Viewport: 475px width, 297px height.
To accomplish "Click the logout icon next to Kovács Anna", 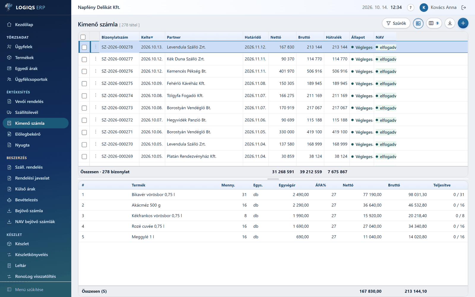I will 464,7.
